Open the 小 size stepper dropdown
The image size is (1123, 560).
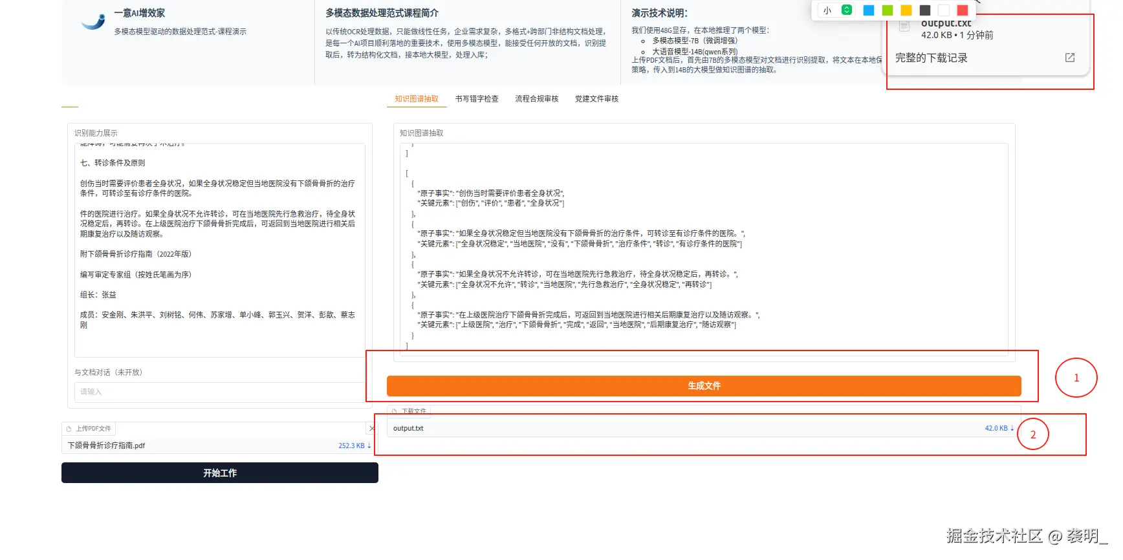click(846, 10)
